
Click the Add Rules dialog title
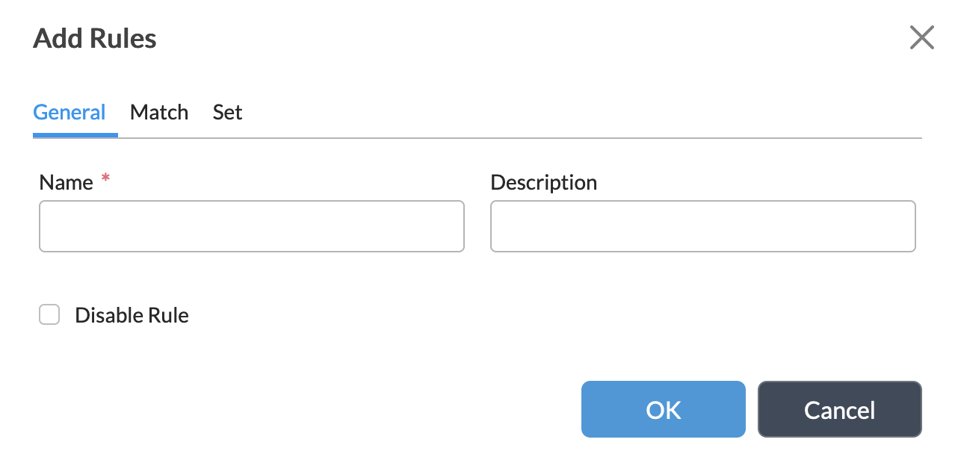click(94, 37)
